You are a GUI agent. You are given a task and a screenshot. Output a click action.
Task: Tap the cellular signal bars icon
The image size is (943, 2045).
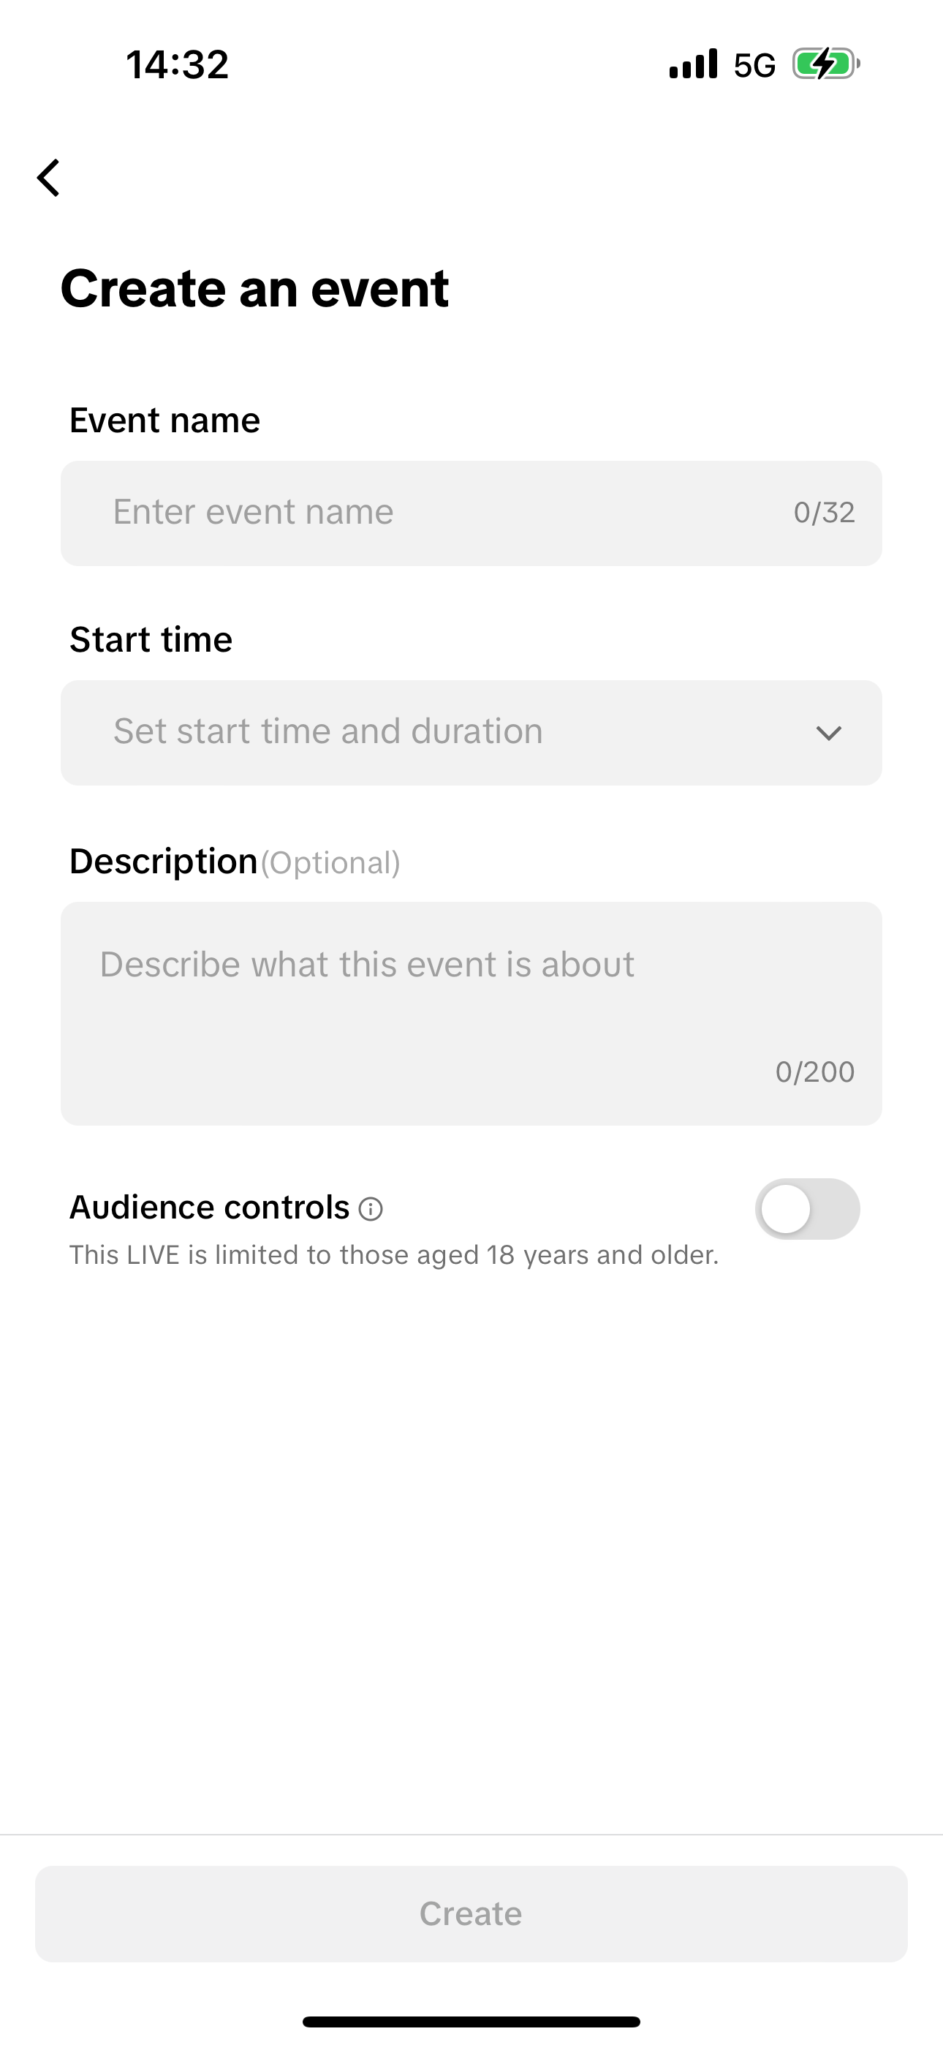point(693,64)
